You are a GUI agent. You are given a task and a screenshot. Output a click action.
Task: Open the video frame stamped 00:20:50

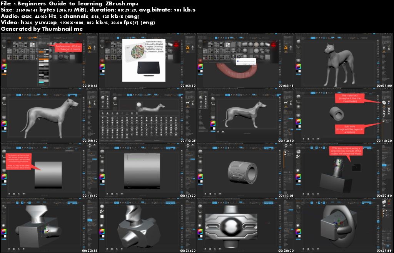coord(344,170)
